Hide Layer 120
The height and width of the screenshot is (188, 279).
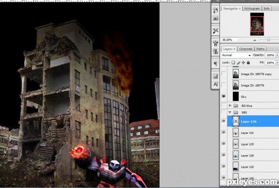pos(224,166)
